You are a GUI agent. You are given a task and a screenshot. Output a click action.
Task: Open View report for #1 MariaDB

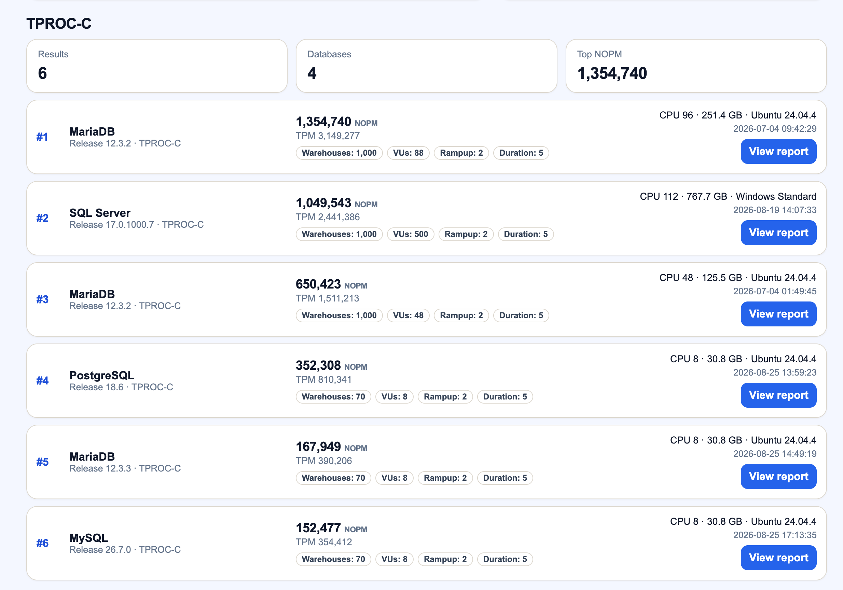[x=778, y=151]
